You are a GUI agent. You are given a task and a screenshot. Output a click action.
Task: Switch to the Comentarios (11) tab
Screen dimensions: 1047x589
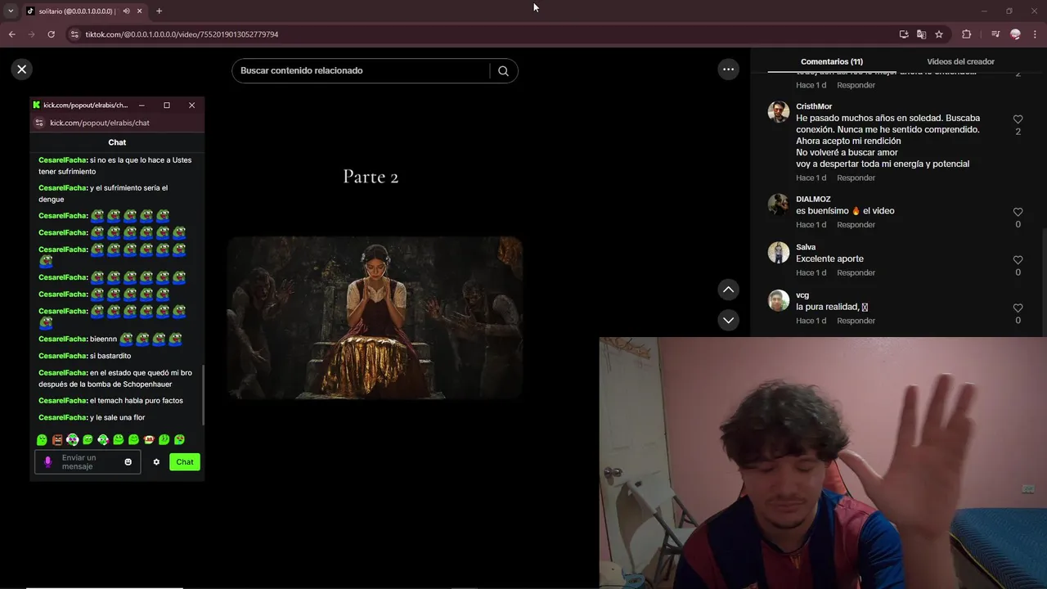831,61
